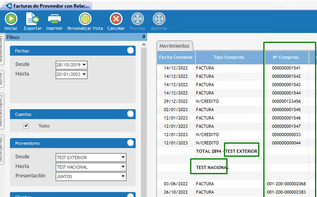
Task: Select cell 000000001546
Action: point(286,118)
